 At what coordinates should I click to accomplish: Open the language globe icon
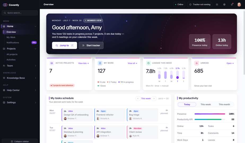click(224, 5)
